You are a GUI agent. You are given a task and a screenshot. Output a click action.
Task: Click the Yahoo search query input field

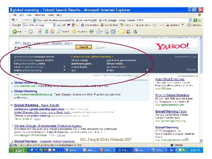(x=44, y=47)
